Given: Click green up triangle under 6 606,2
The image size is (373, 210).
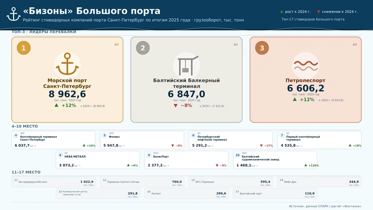Looking at the screenshot, I should click(x=295, y=99).
